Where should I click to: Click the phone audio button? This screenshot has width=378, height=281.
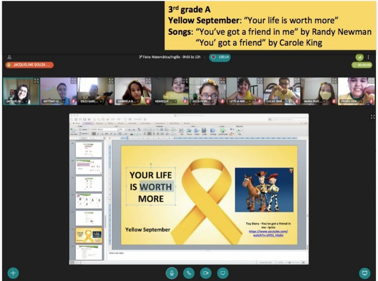point(189,273)
